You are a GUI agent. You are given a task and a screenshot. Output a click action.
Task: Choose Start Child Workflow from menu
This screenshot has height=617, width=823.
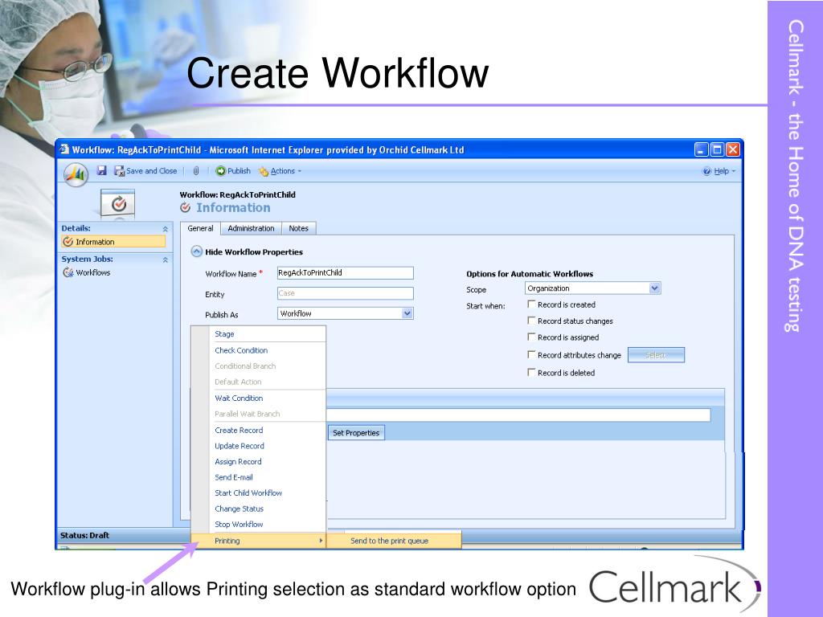pyautogui.click(x=268, y=493)
